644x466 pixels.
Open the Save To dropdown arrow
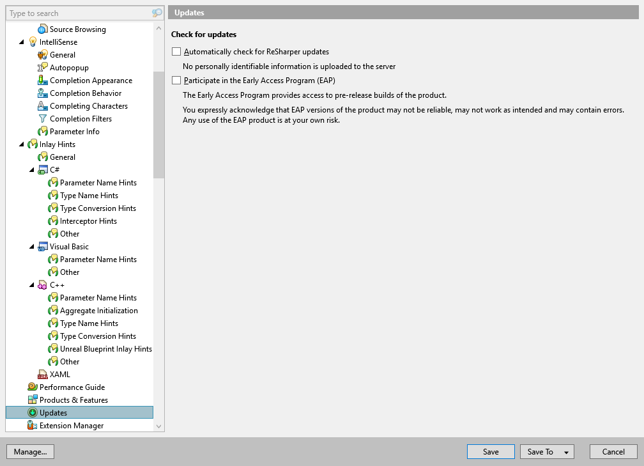pos(566,452)
